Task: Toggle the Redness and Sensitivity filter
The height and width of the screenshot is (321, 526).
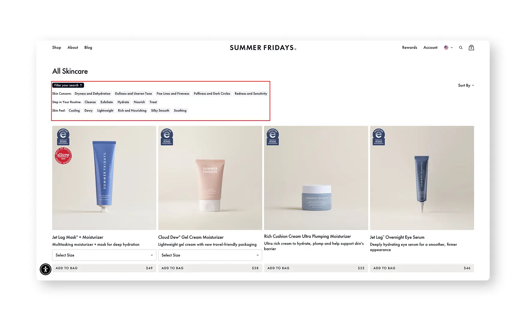Action: click(x=251, y=94)
